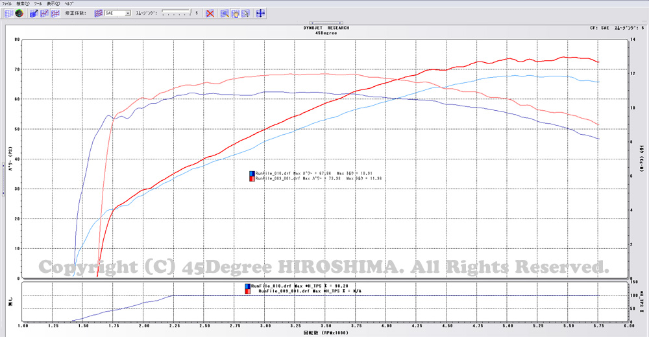Open the ツール menu
649x337 pixels.
(38, 3)
